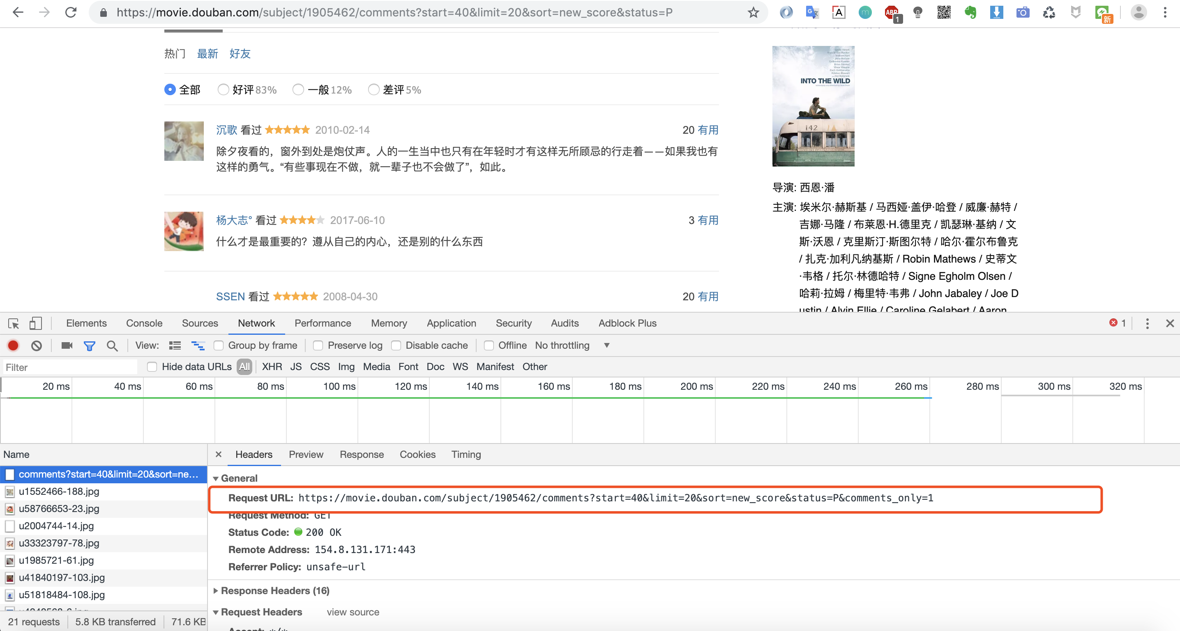The height and width of the screenshot is (631, 1180).
Task: Toggle the record button in DevTools
Action: pos(13,345)
